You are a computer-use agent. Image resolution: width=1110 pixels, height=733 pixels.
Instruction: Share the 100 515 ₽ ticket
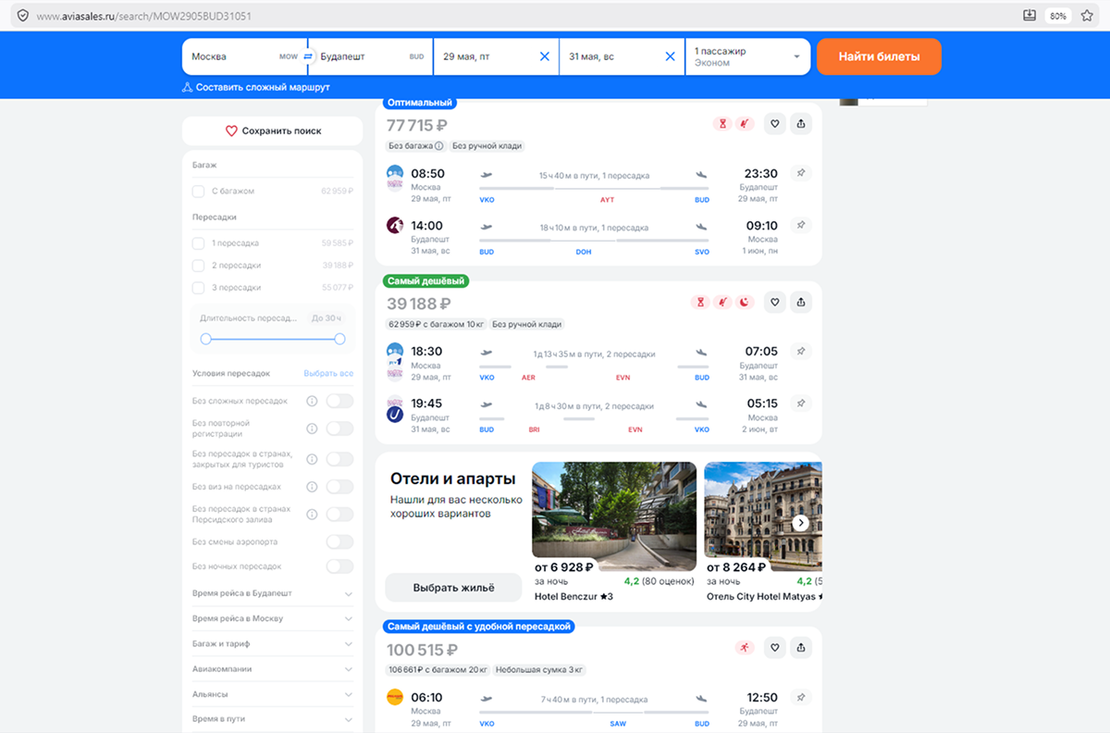click(x=801, y=648)
